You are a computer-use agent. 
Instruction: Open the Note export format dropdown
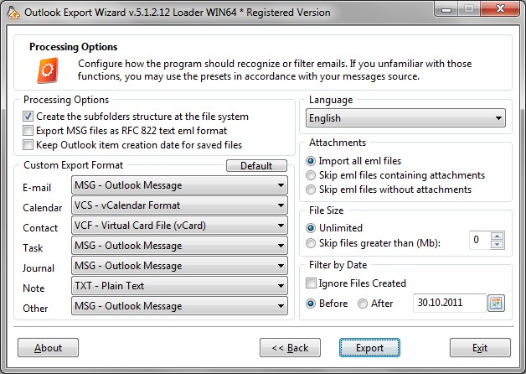tap(179, 286)
